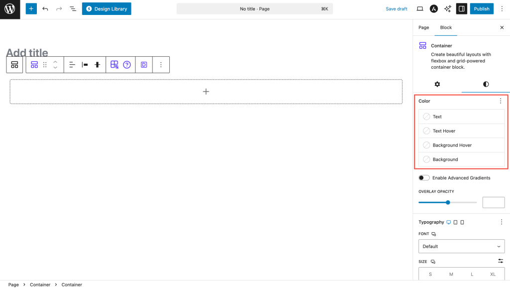Open Typography panel options menu
Screen dimensions: 510x288
coord(501,222)
